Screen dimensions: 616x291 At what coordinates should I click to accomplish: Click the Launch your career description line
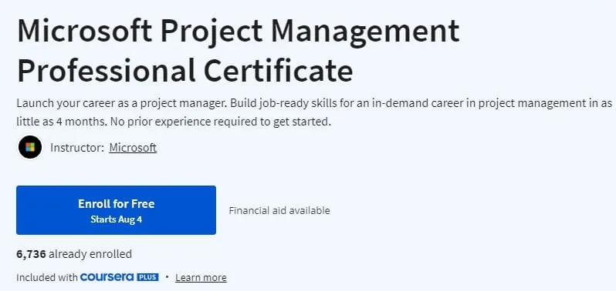314,103
